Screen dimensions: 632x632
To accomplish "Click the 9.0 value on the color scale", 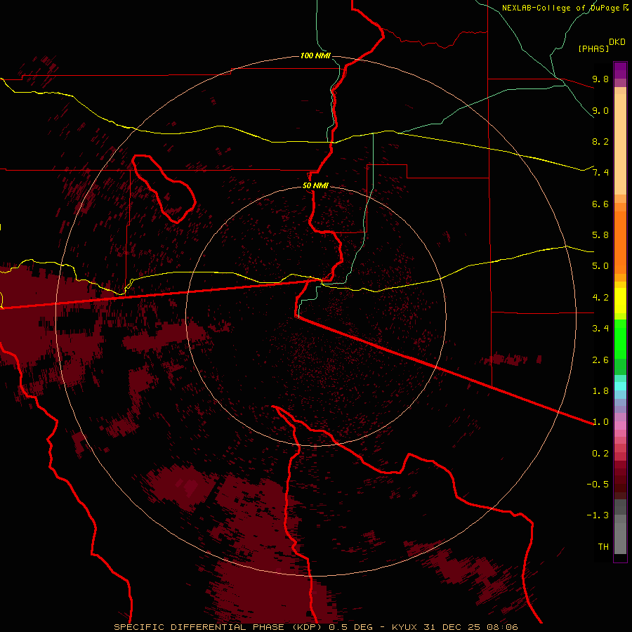I will click(x=600, y=110).
